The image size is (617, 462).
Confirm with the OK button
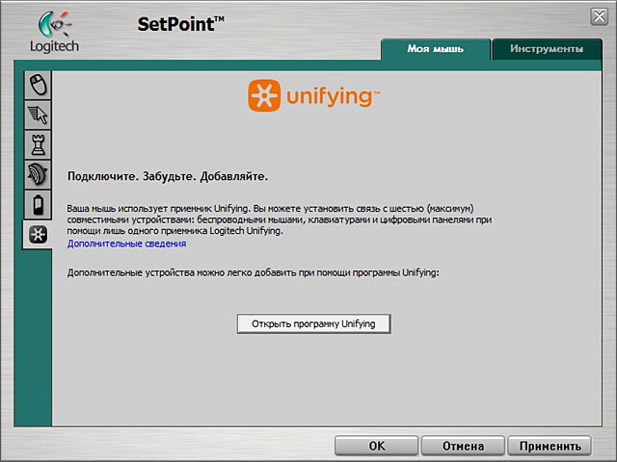(377, 446)
